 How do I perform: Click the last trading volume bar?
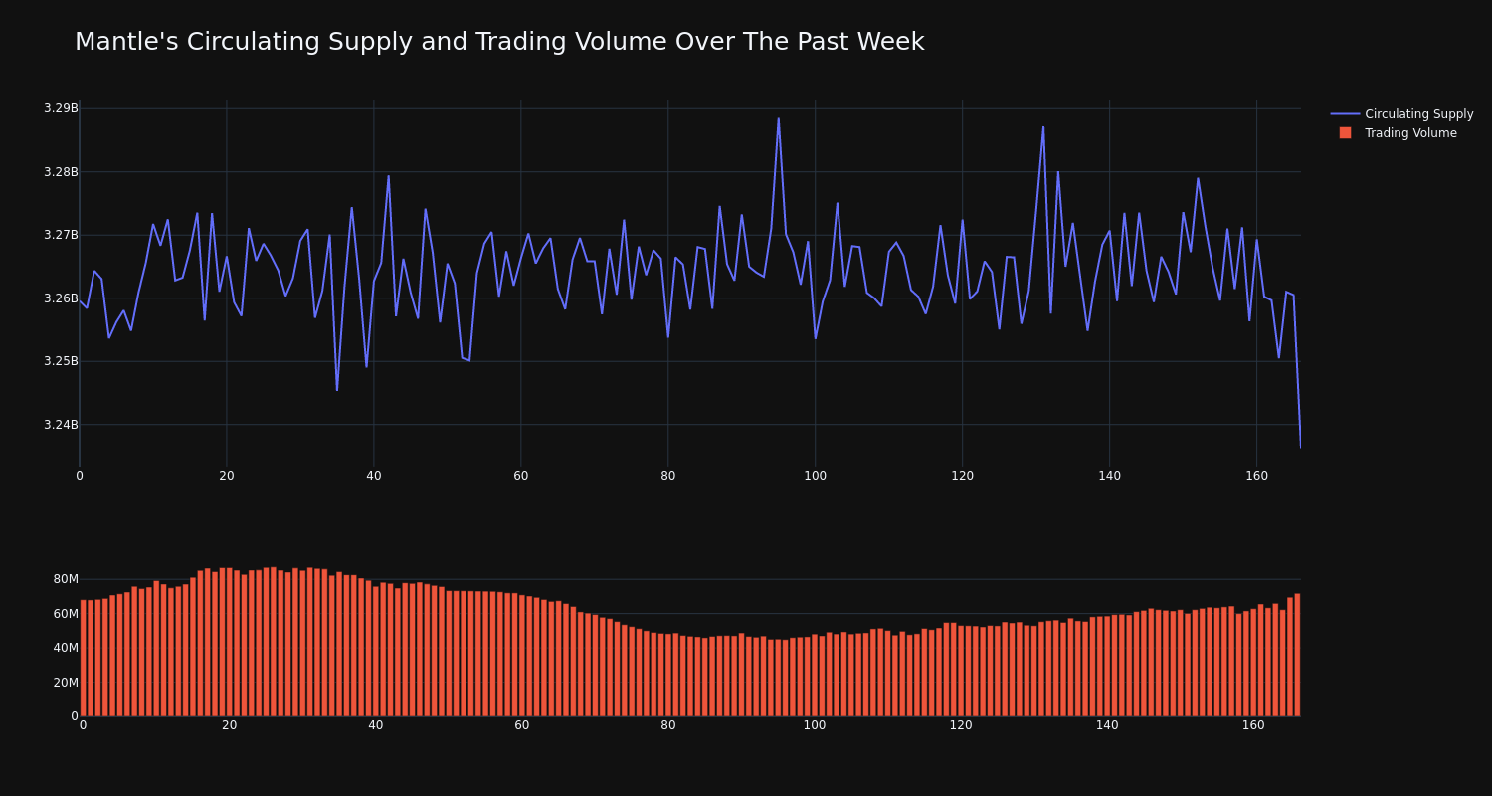(x=1297, y=655)
